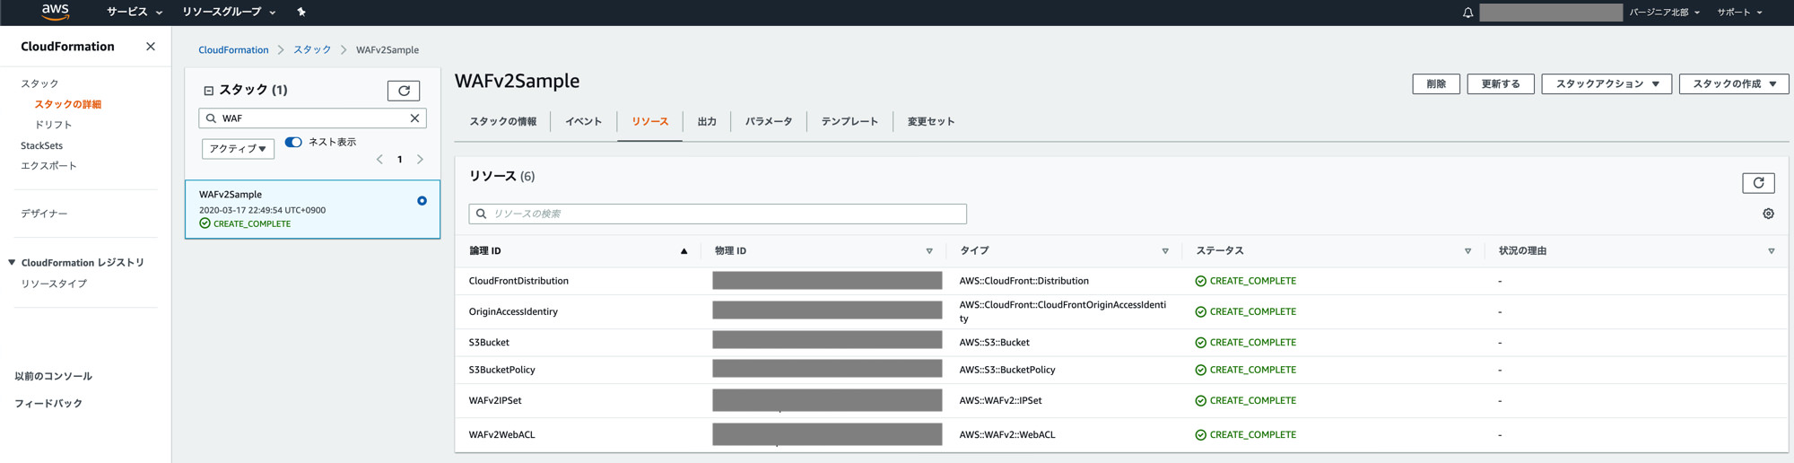Select S3BucketPolicy logical ID
This screenshot has height=463, width=1794.
click(501, 370)
